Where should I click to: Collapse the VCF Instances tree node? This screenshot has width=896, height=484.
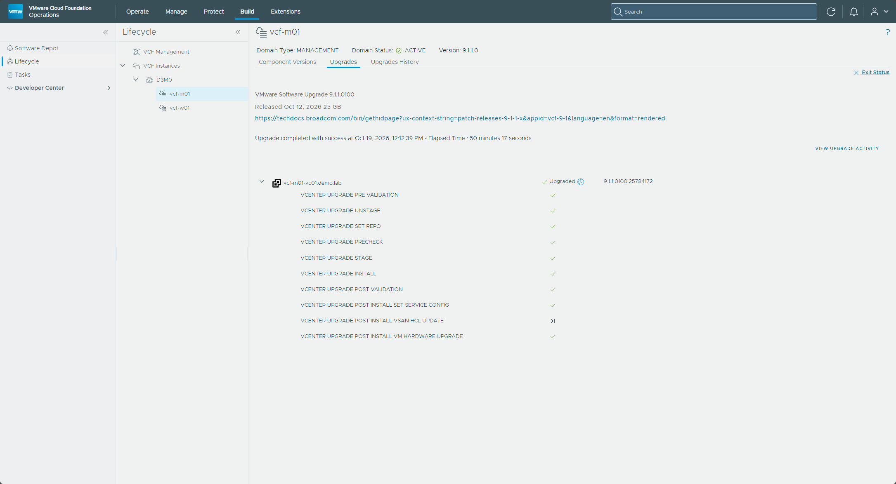[x=123, y=66]
